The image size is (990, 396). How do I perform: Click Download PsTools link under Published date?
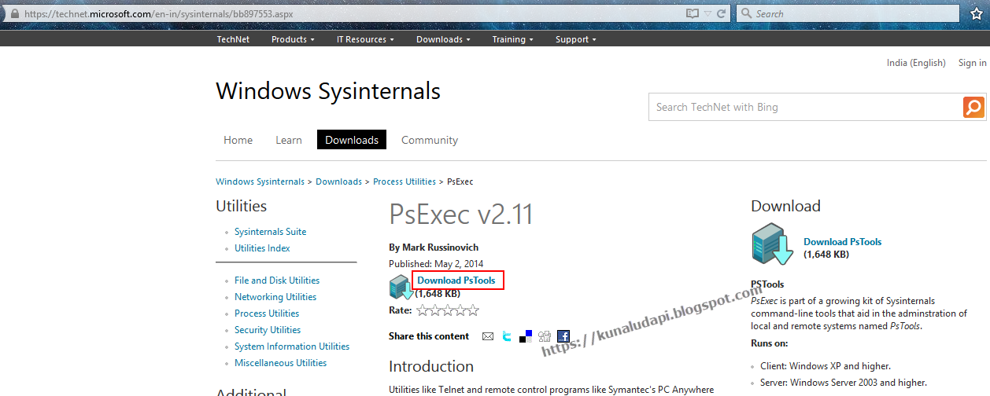click(456, 280)
